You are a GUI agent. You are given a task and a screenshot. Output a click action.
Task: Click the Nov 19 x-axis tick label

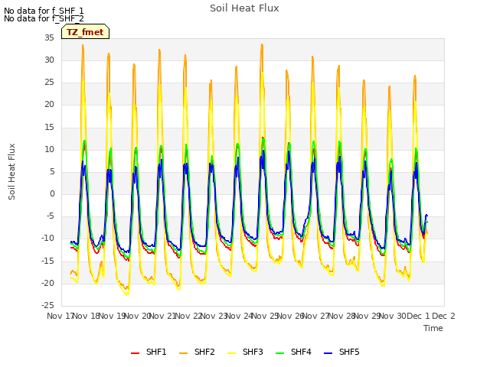coord(113,316)
